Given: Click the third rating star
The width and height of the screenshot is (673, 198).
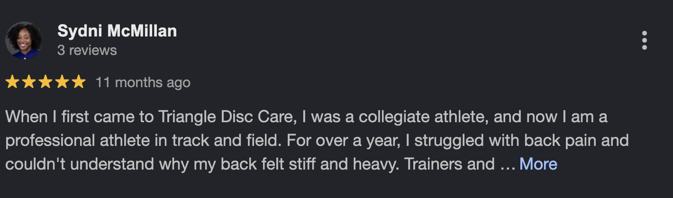Looking at the screenshot, I should tap(45, 82).
